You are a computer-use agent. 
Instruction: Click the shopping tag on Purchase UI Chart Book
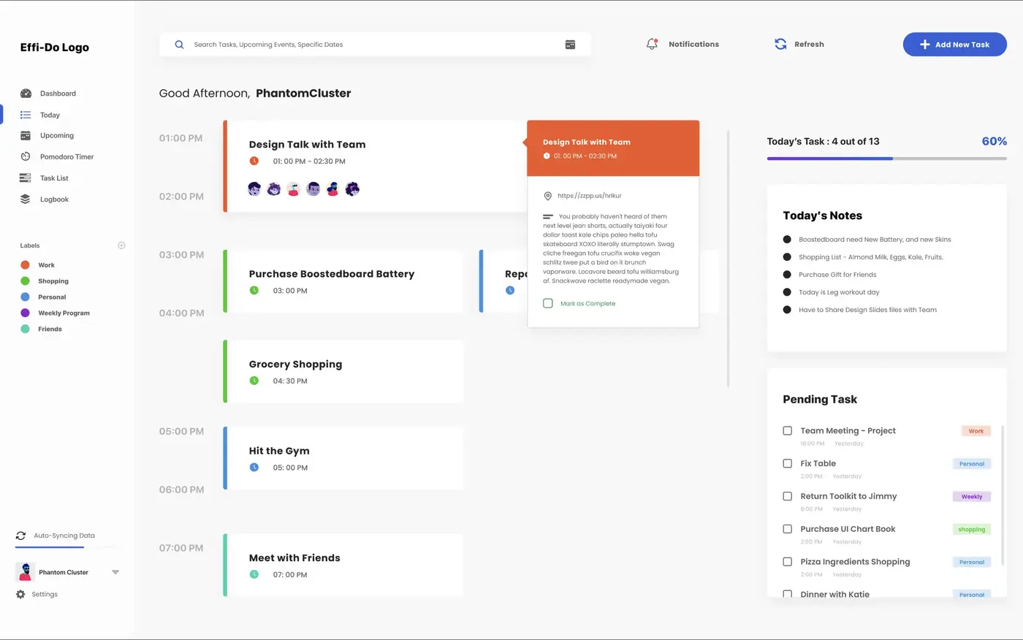(x=972, y=530)
